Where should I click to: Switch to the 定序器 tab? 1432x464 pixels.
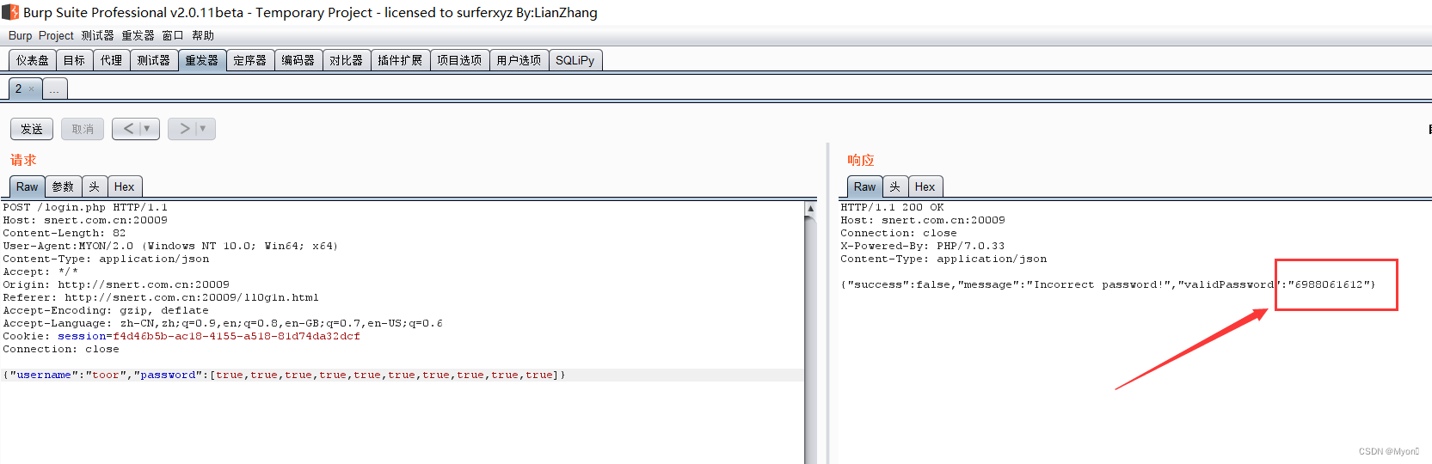tap(250, 60)
